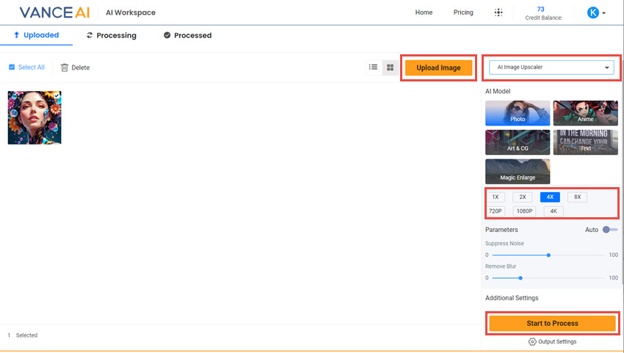Choose the Art & CG model
The width and height of the screenshot is (624, 353).
tap(518, 142)
